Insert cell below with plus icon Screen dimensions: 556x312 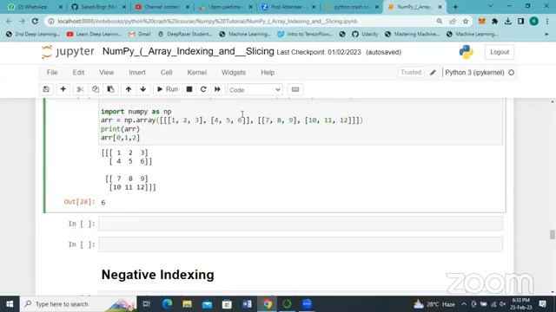coord(63,89)
